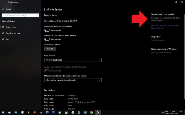Viewport: 185px width, 115px height.
Task: Focus the Localizar uma configuração field
Action: (x=19, y=15)
